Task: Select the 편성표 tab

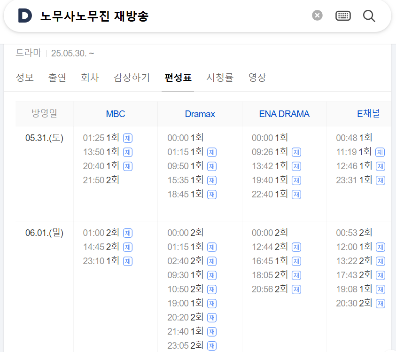Action: pos(178,78)
